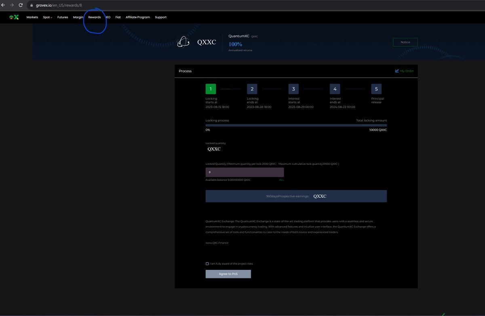Screen dimensions: 485x316
Task: Click ALL to use full balance
Action: pos(281,180)
